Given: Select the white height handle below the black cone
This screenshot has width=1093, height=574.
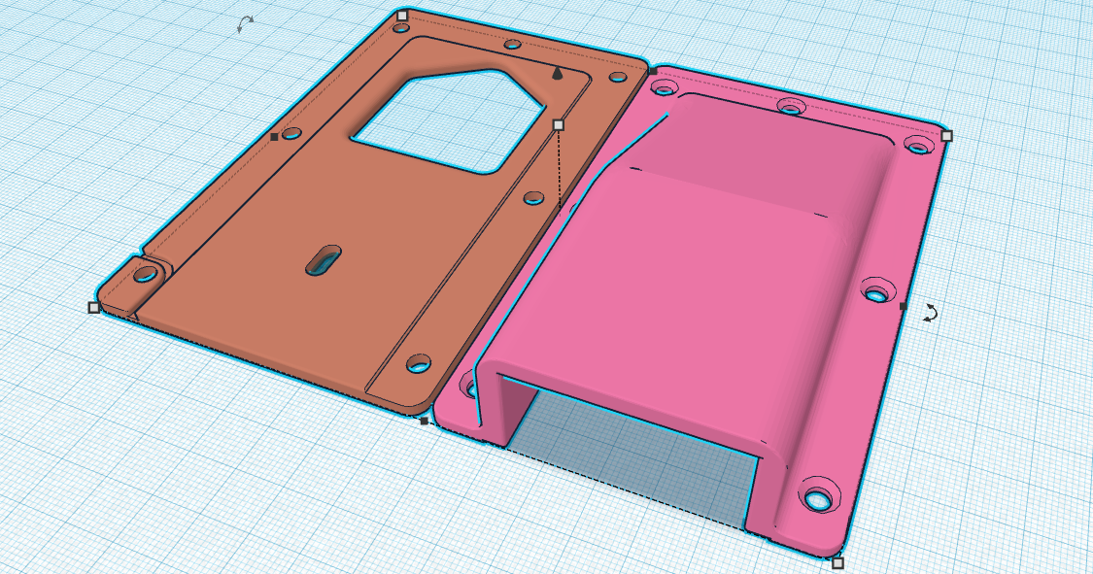Looking at the screenshot, I should 558,125.
